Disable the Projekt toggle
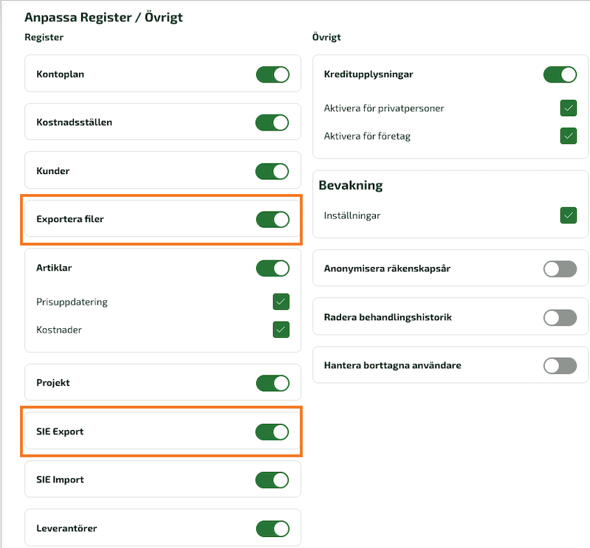590x548 pixels. click(x=272, y=384)
